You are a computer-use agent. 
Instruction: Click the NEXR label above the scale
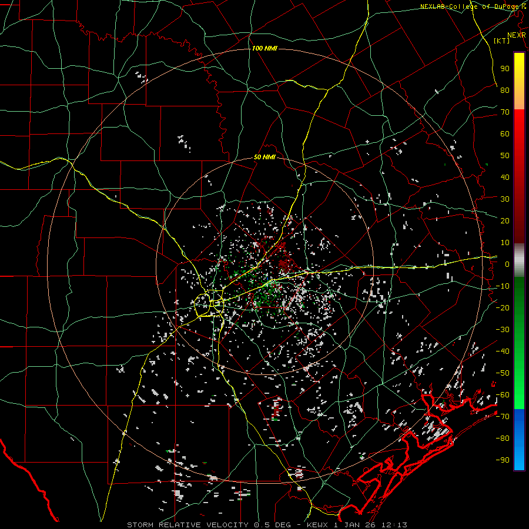point(516,35)
